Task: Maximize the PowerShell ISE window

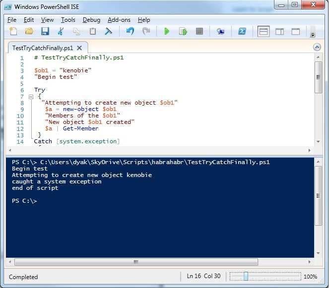Action: [x=295, y=4]
